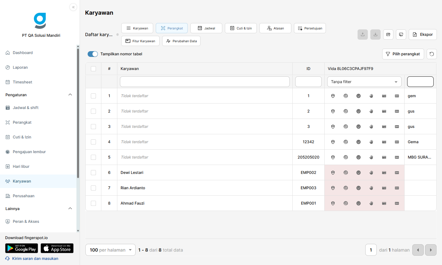Click the sidebar scrollbar down arrow

tap(78, 230)
